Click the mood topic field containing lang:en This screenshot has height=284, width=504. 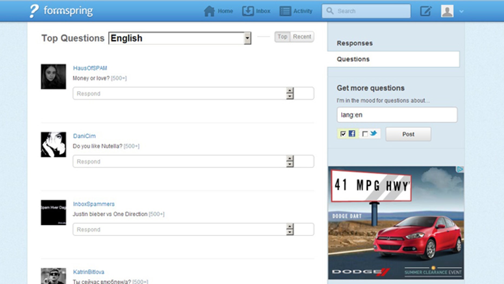[x=397, y=115]
